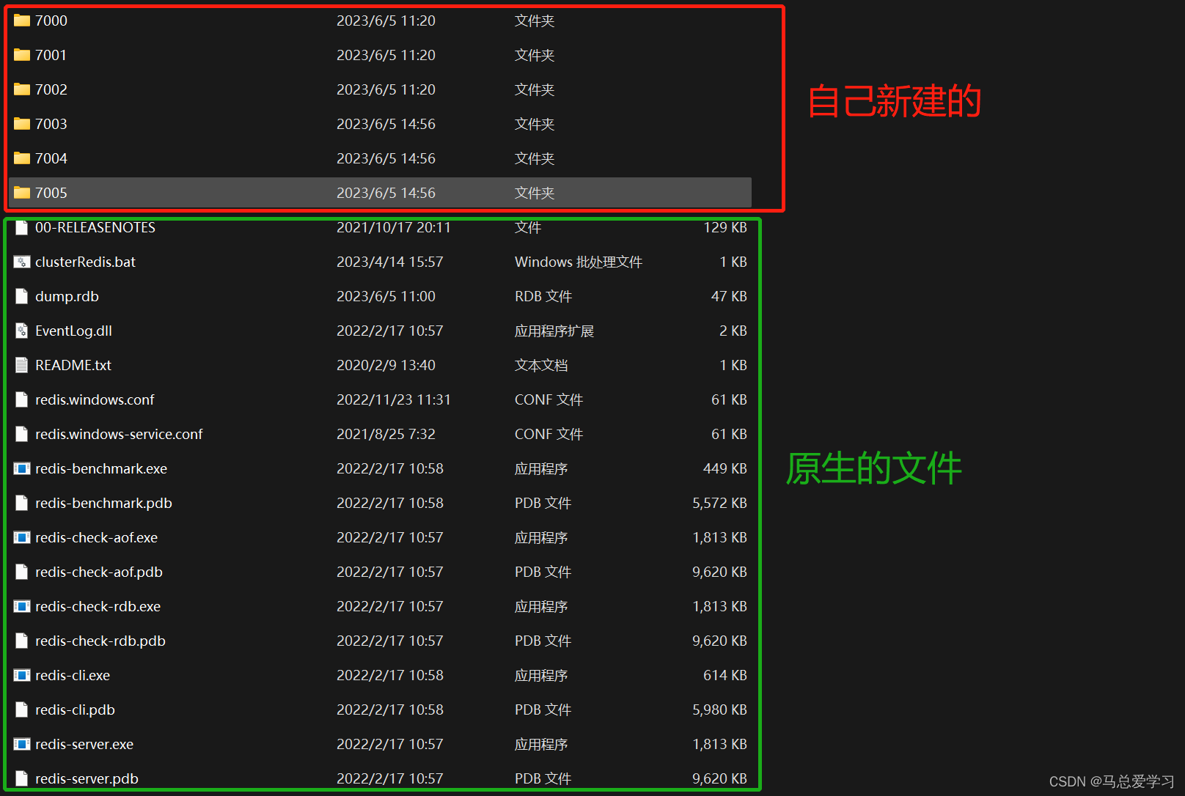Click the redis-benchmark.exe application icon

[x=22, y=468]
